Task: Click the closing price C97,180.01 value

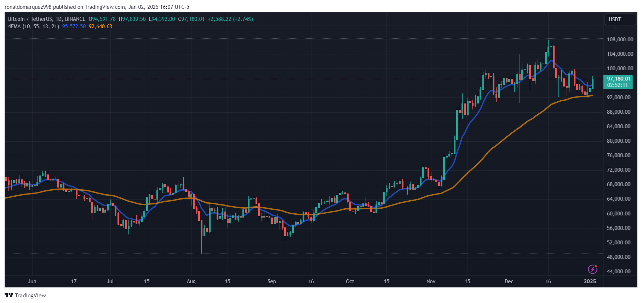Action: click(191, 19)
